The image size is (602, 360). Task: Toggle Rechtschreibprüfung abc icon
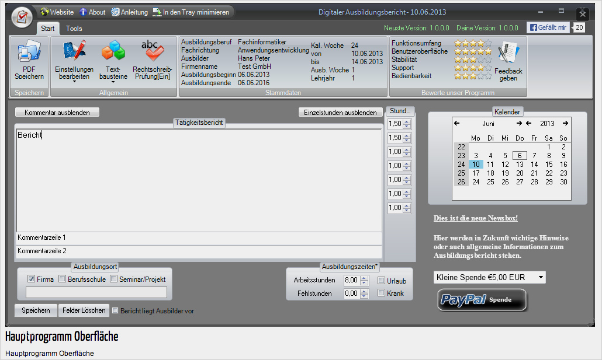(x=153, y=51)
